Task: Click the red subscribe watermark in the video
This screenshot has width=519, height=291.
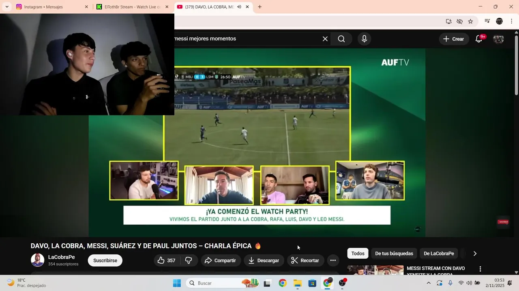Action: point(503,221)
